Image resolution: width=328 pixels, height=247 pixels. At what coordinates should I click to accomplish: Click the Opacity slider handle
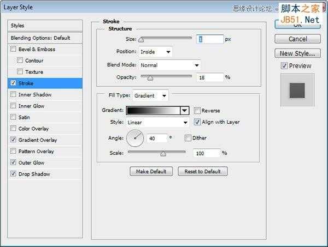[x=150, y=78]
